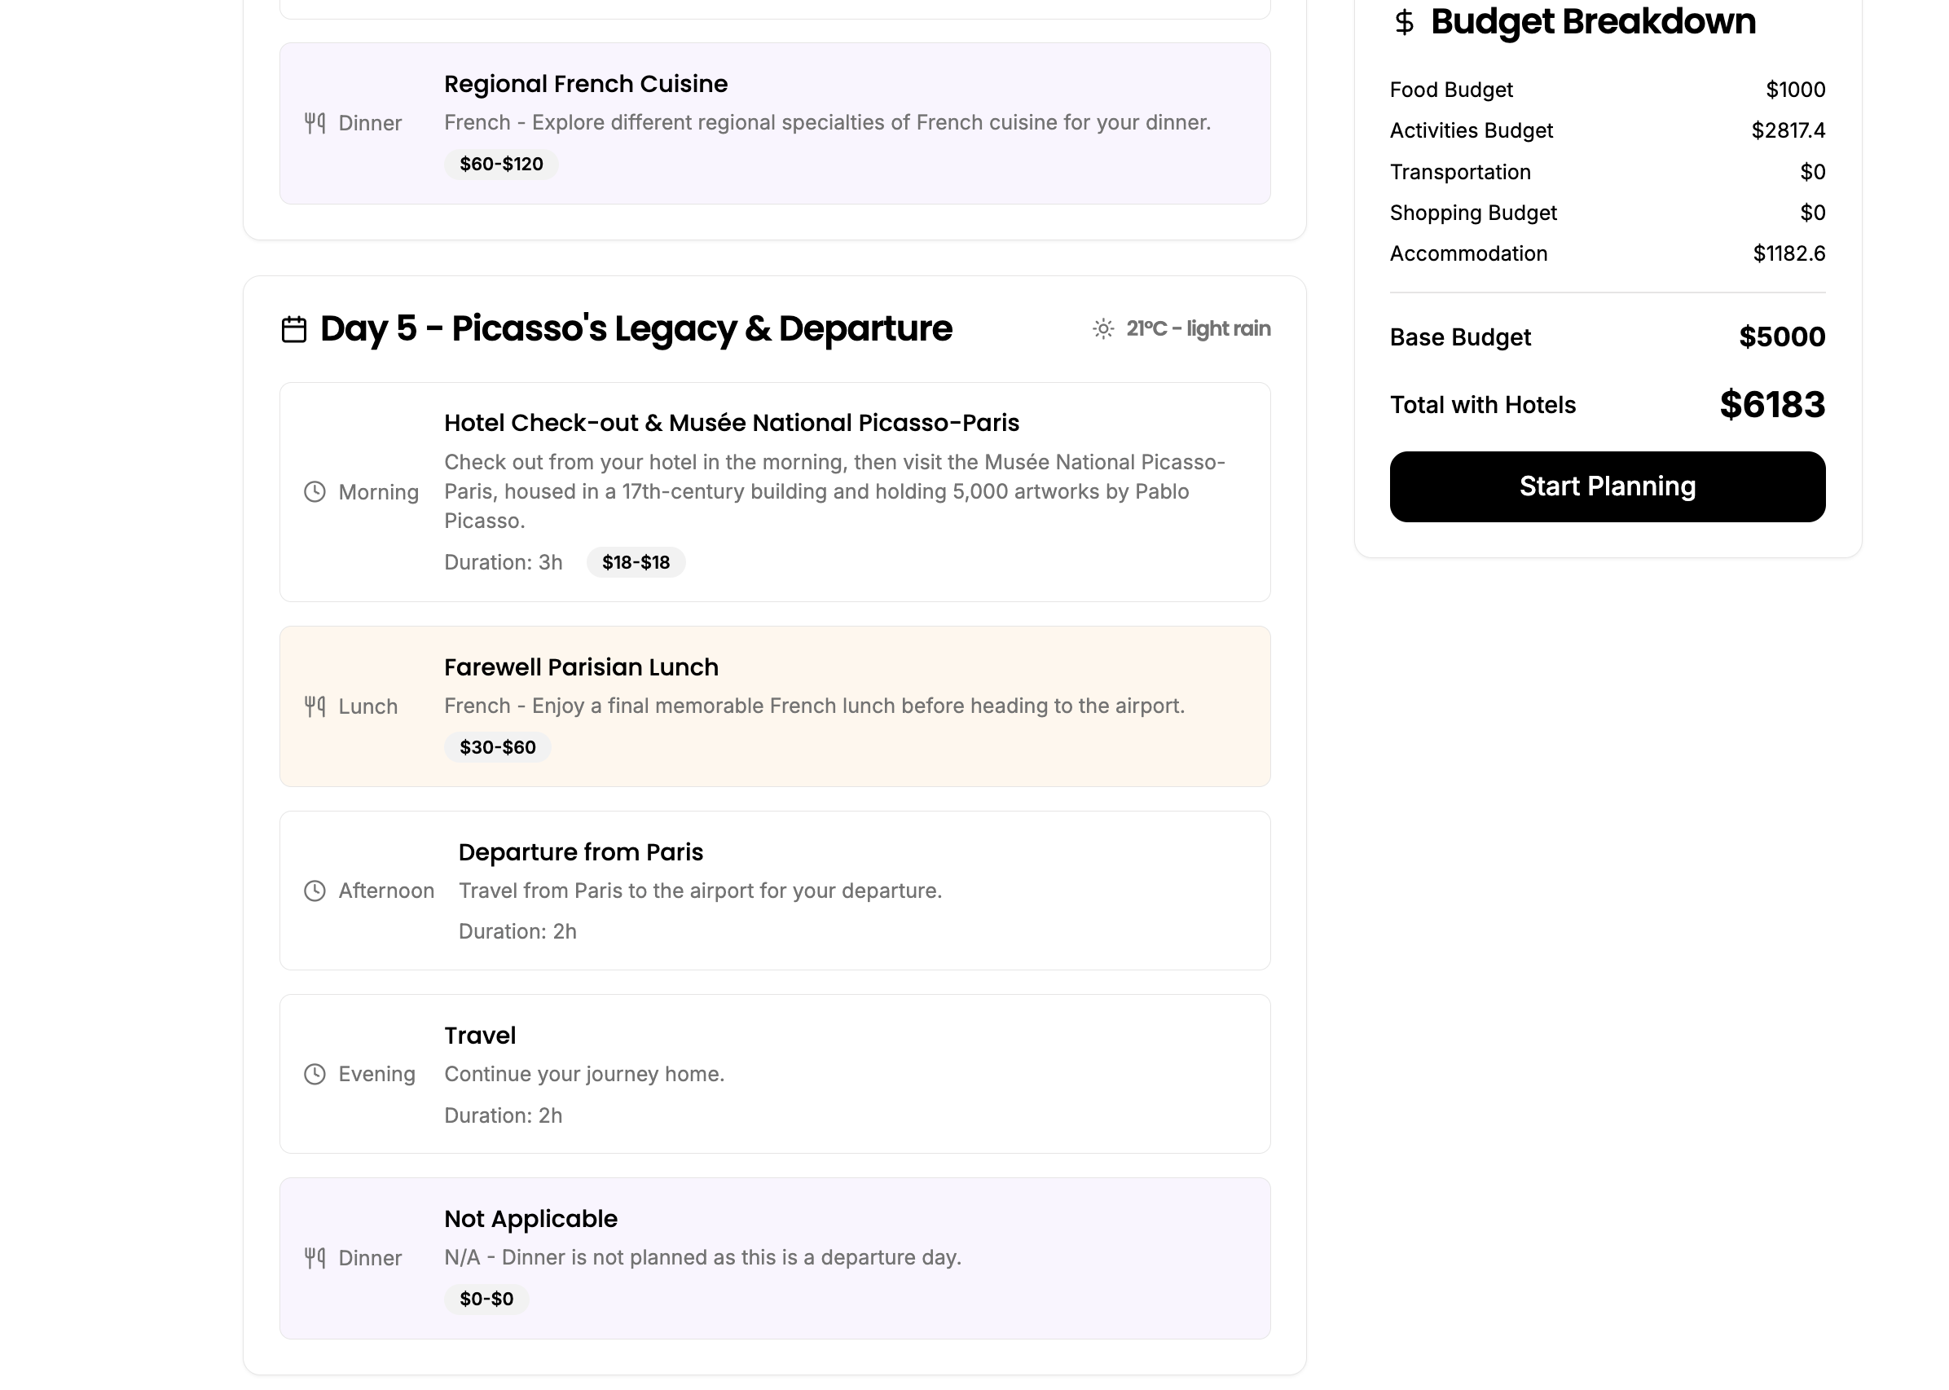The height and width of the screenshot is (1390, 1949).
Task: Open the Farewell Parisian Lunch card title
Action: coord(580,667)
